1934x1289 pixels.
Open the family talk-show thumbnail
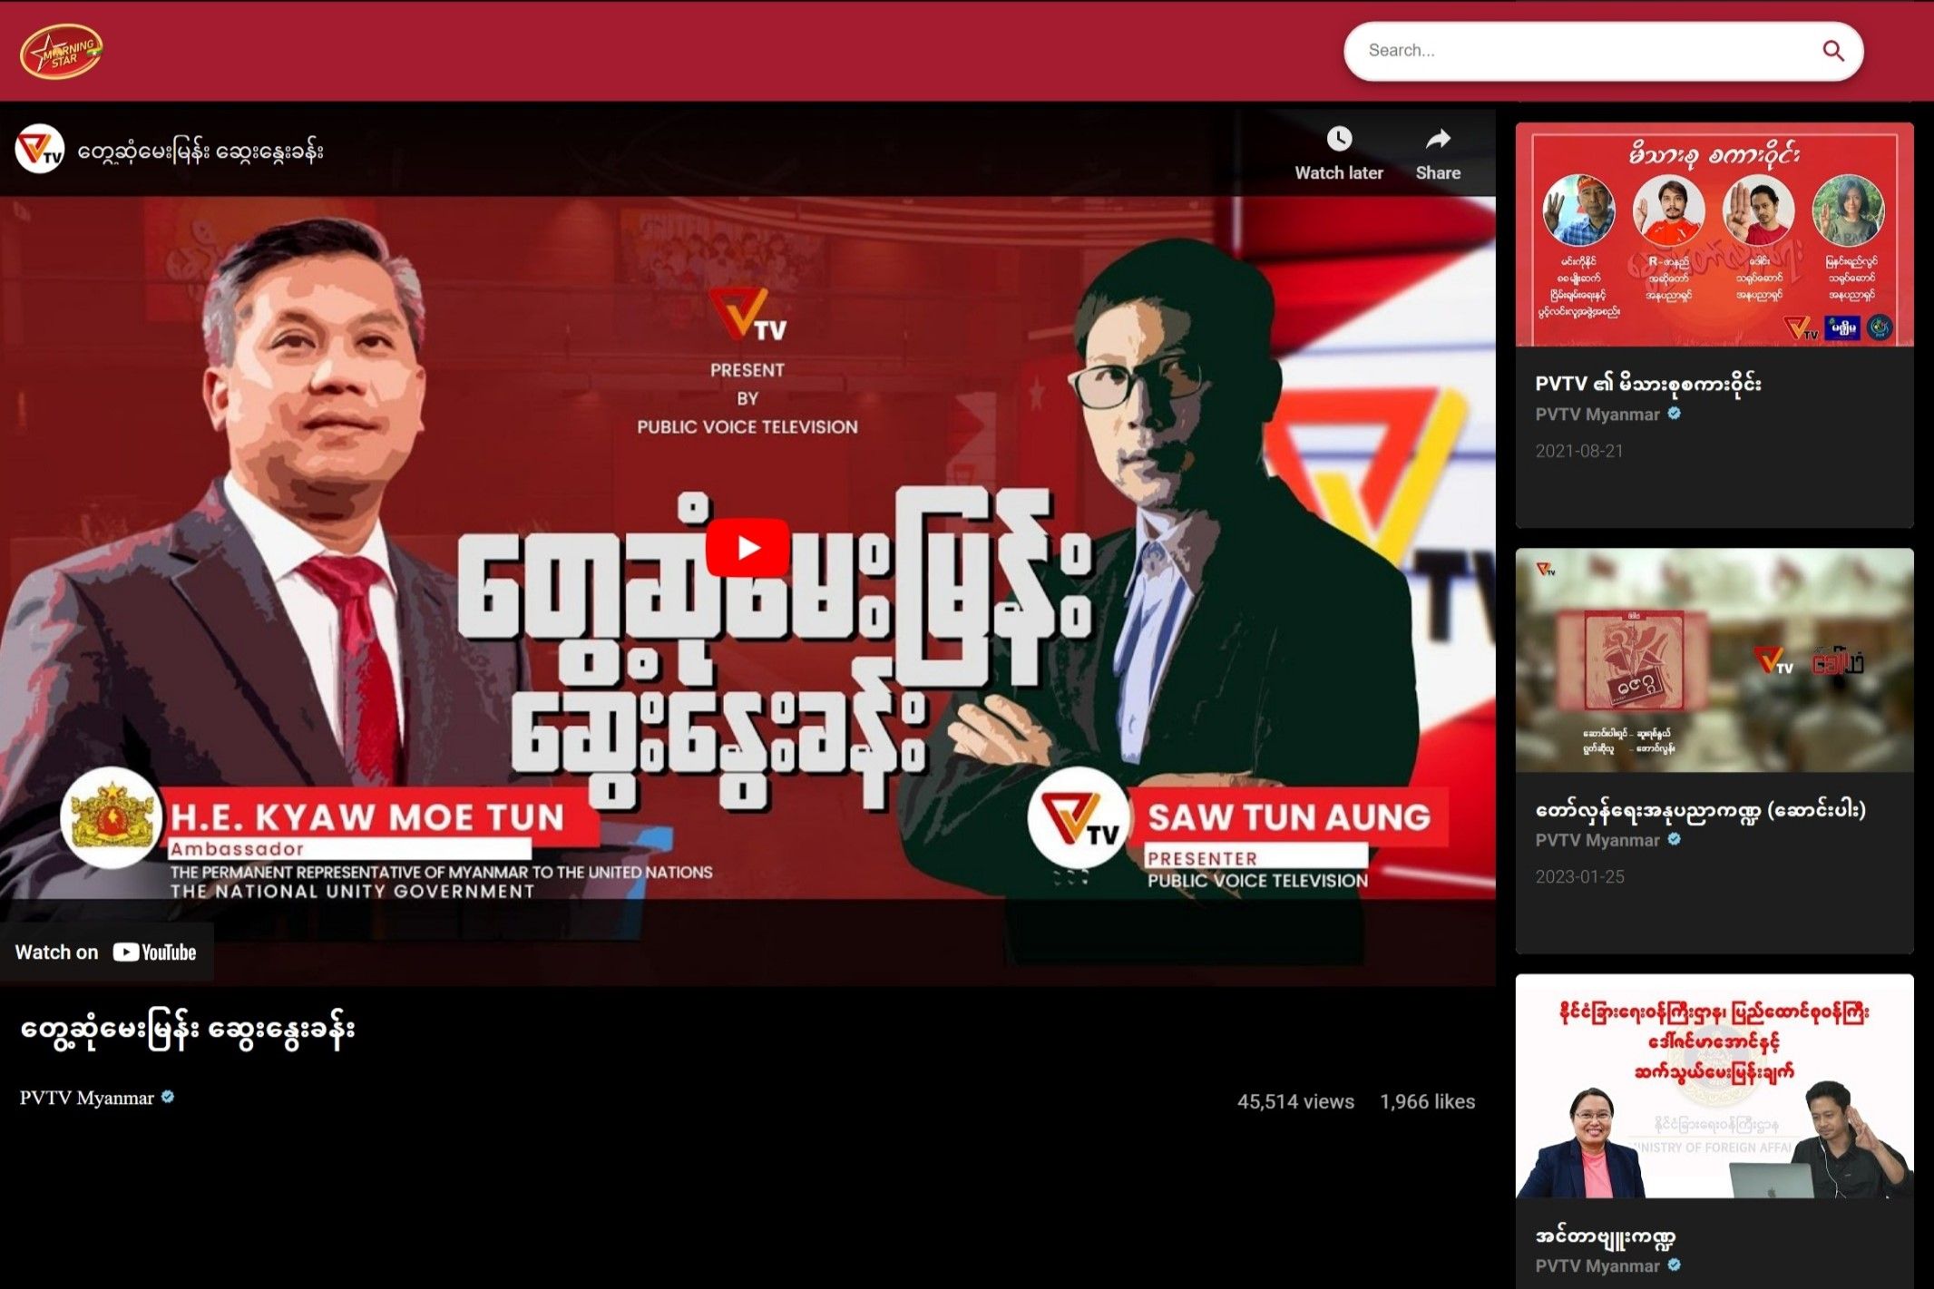[1714, 235]
